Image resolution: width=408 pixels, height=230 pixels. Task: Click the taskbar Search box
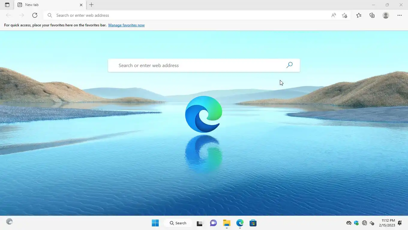click(178, 223)
